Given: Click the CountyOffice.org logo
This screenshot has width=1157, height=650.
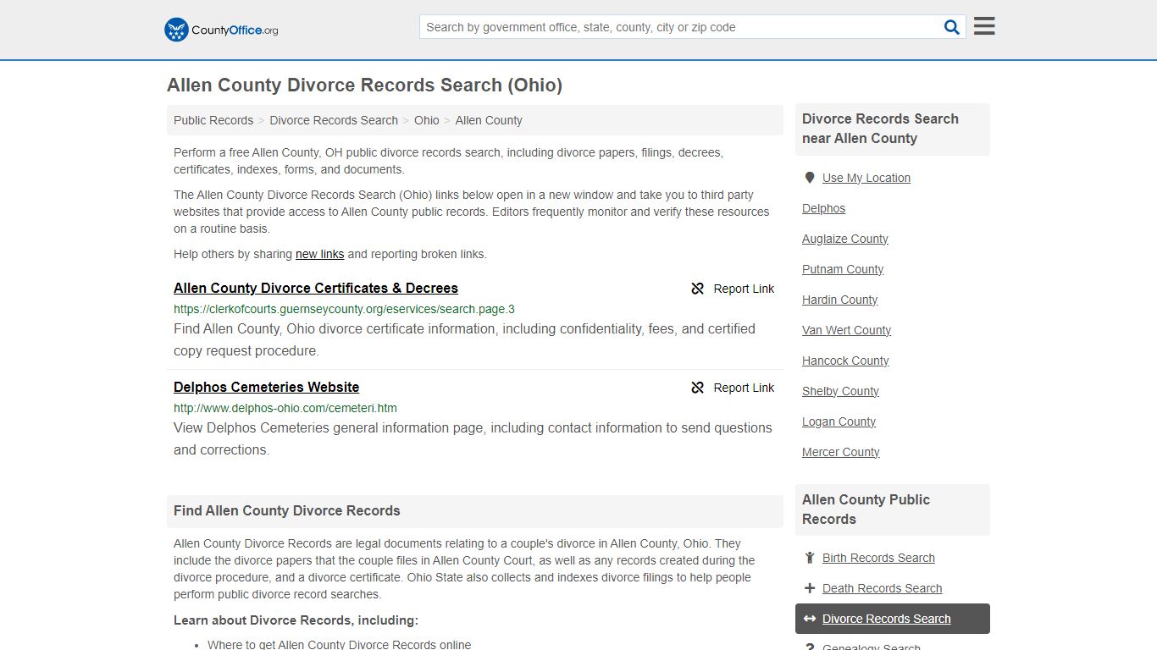Looking at the screenshot, I should pyautogui.click(x=221, y=30).
